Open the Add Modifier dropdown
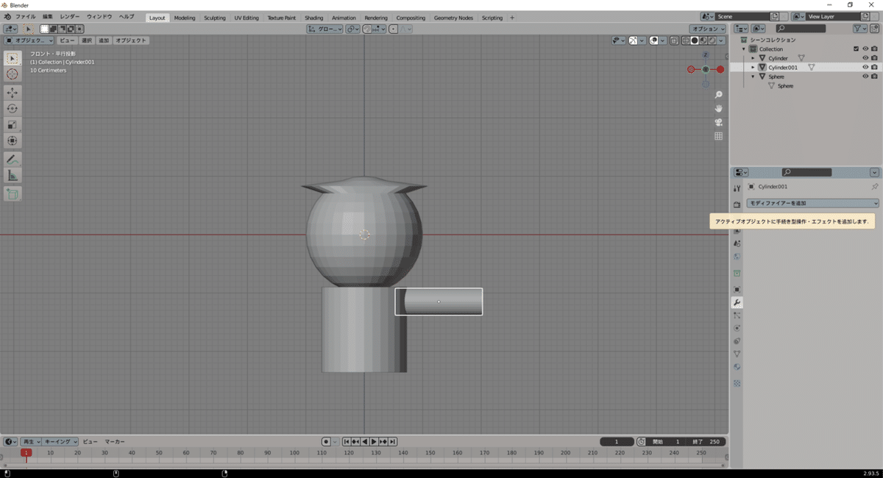The width and height of the screenshot is (883, 478). click(x=812, y=203)
